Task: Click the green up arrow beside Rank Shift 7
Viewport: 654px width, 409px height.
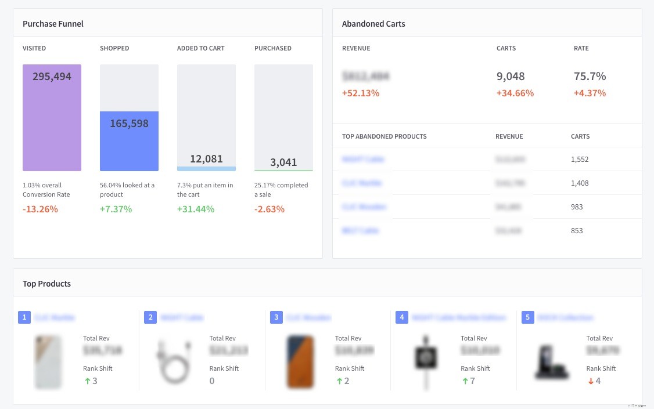Action: [465, 381]
